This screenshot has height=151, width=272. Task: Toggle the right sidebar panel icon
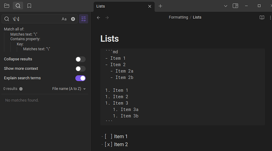235,6
